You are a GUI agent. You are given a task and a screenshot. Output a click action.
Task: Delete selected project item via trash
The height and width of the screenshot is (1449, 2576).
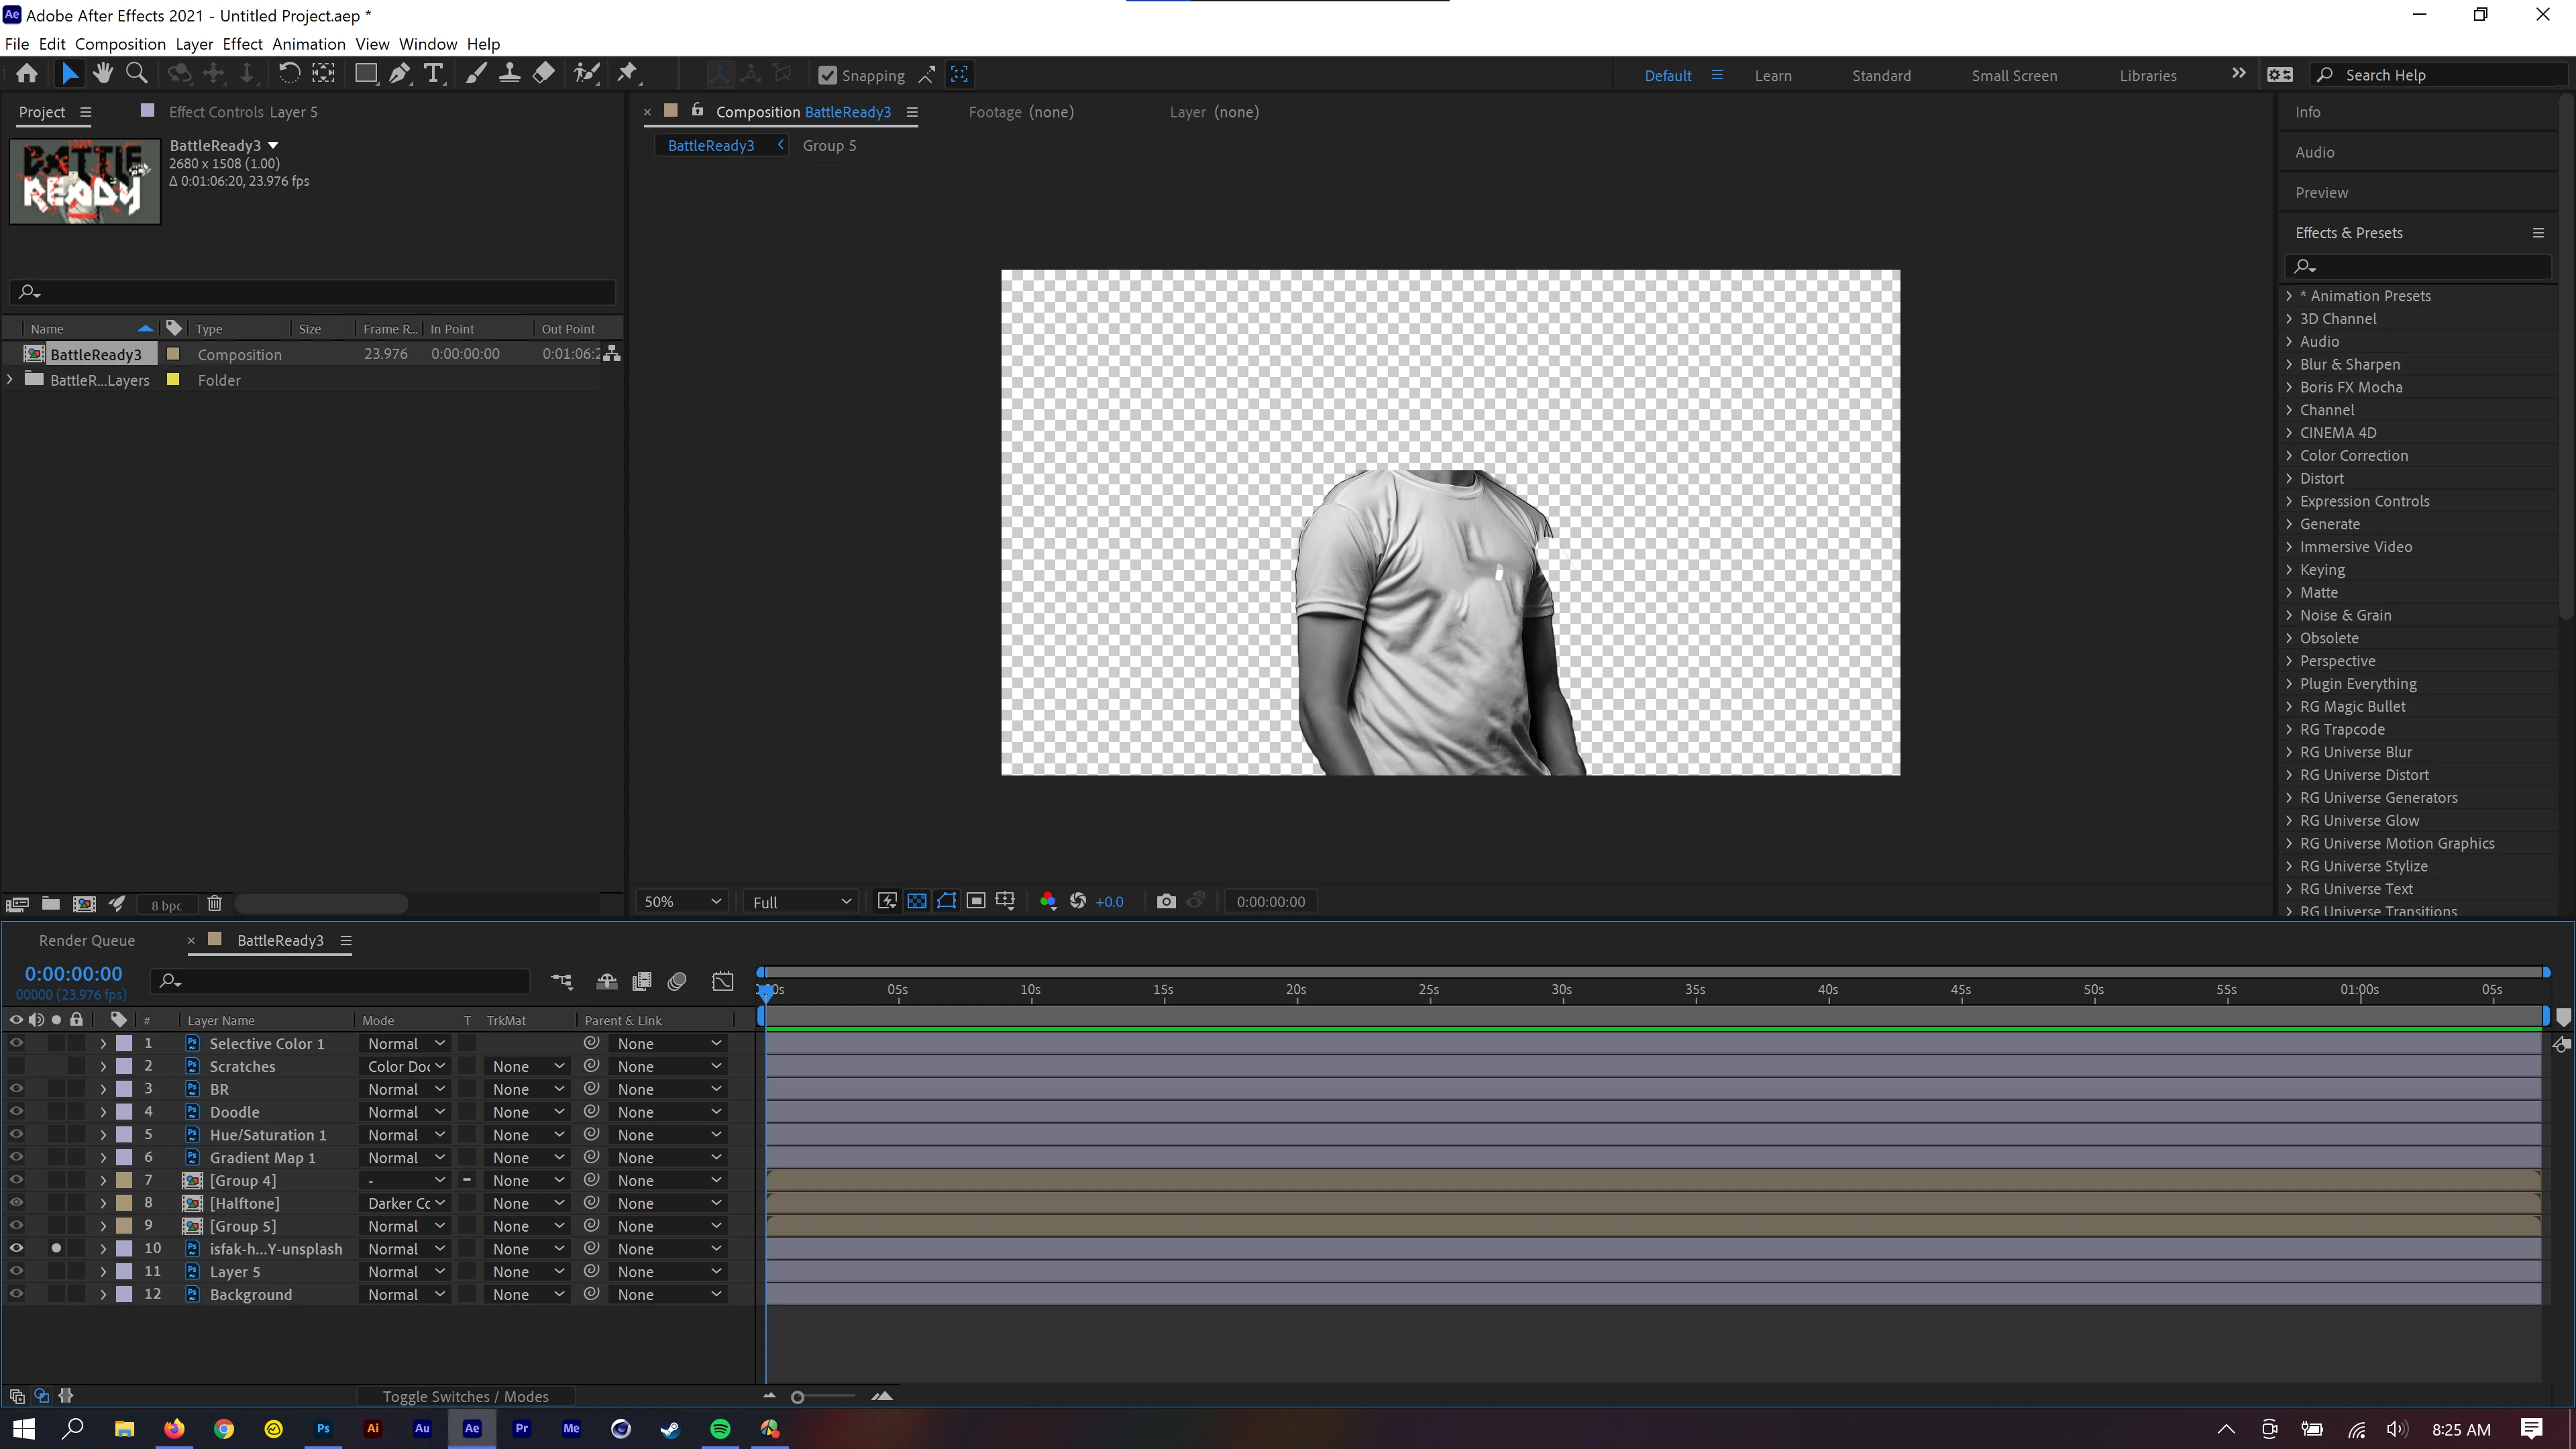pos(214,904)
